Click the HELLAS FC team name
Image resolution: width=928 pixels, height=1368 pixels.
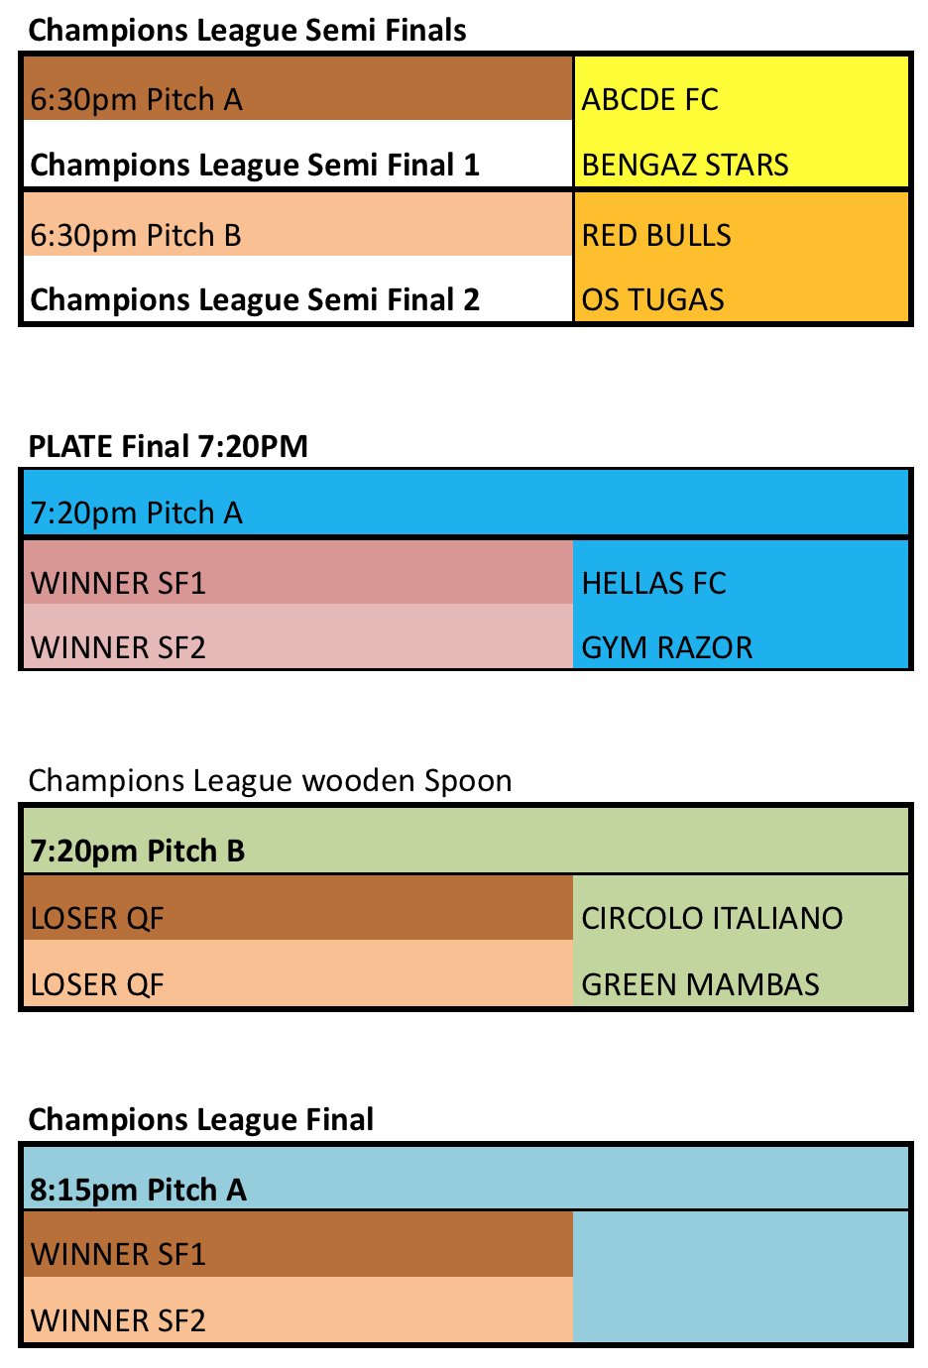coord(653,583)
